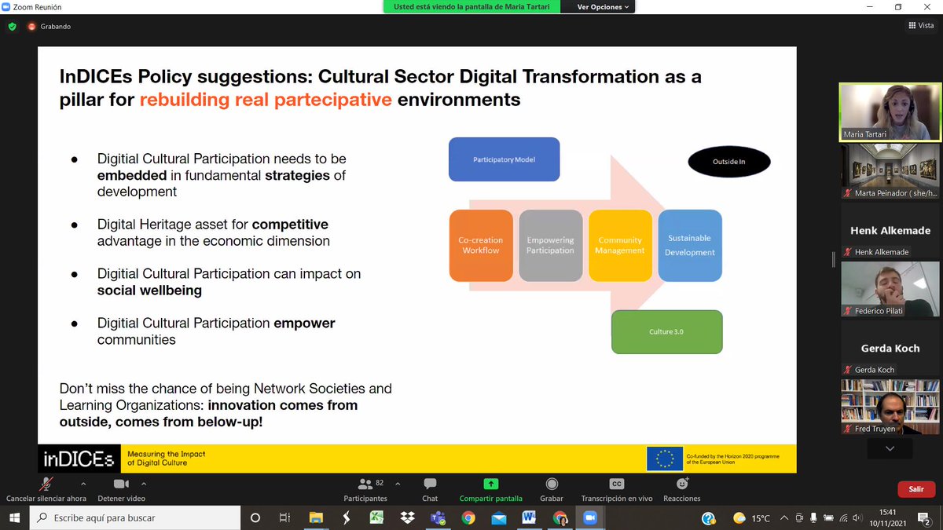Image resolution: width=943 pixels, height=530 pixels.
Task: Open the volume control in tray
Action: [x=859, y=518]
